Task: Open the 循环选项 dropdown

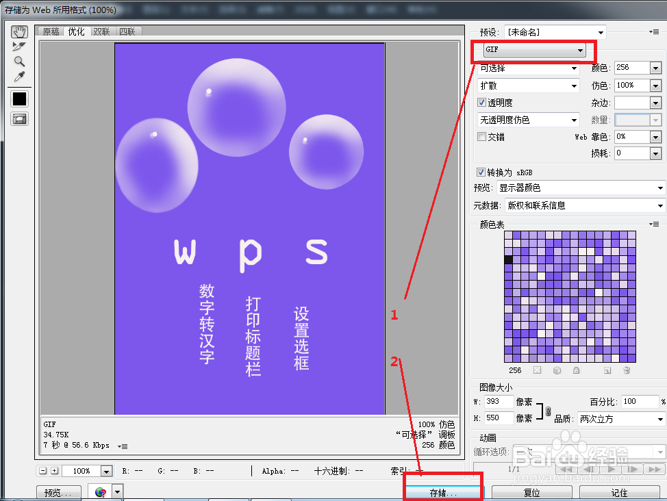Action: point(589,451)
